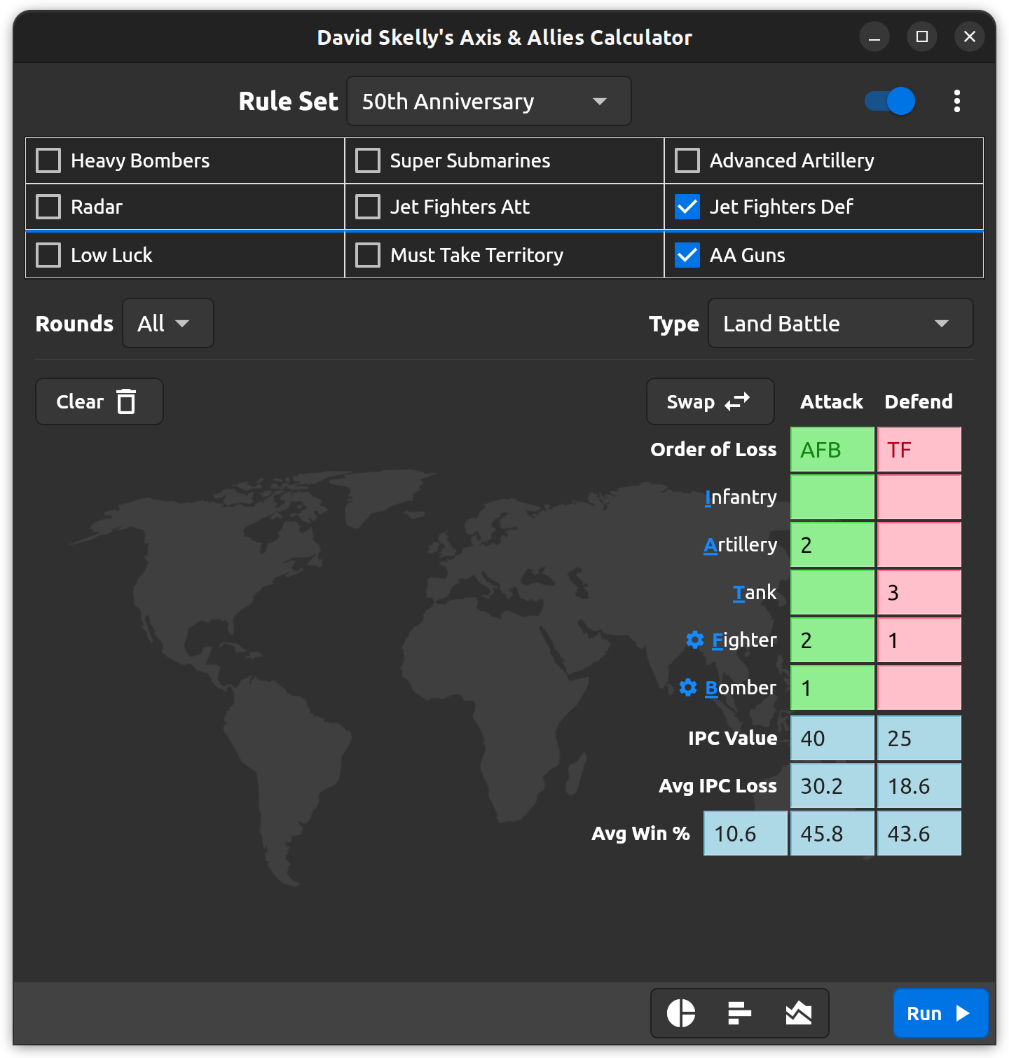The image size is (1009, 1058).
Task: Open the Fighter gear settings icon
Action: point(694,640)
